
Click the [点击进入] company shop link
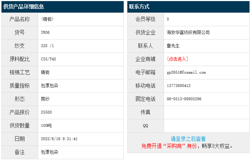click(178, 59)
